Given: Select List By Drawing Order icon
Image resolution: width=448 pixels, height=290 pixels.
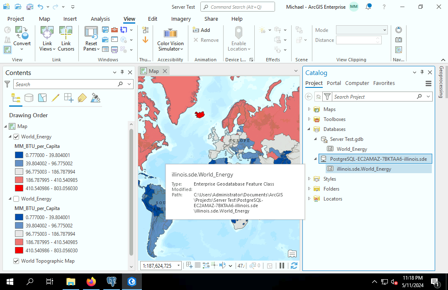Looking at the screenshot, I should pos(16,98).
